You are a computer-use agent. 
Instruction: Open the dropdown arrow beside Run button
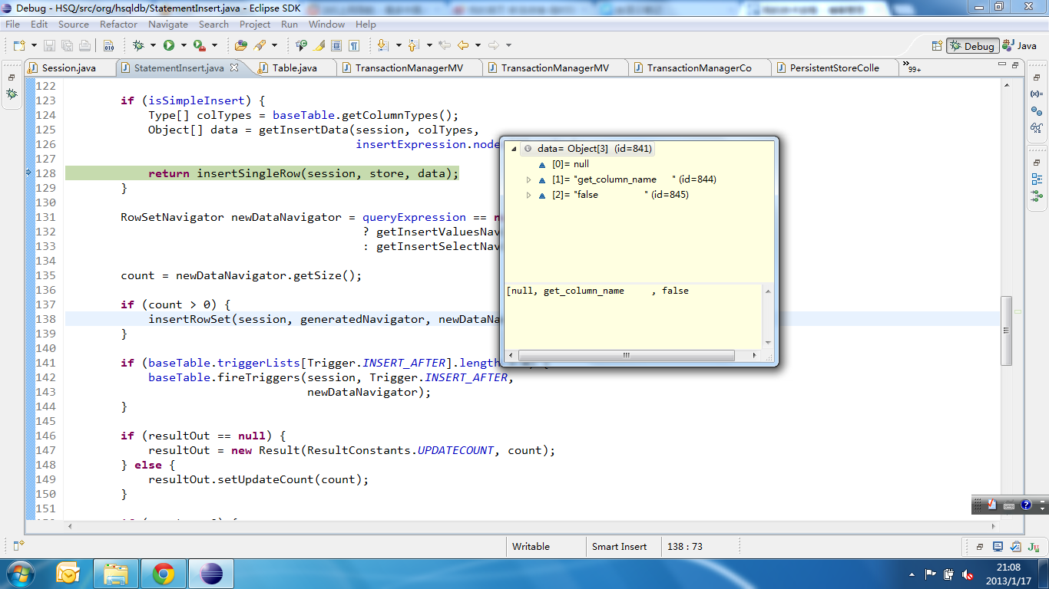coord(184,46)
